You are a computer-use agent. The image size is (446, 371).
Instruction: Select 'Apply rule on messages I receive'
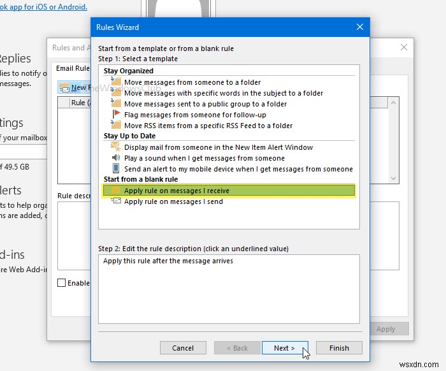[229, 191]
